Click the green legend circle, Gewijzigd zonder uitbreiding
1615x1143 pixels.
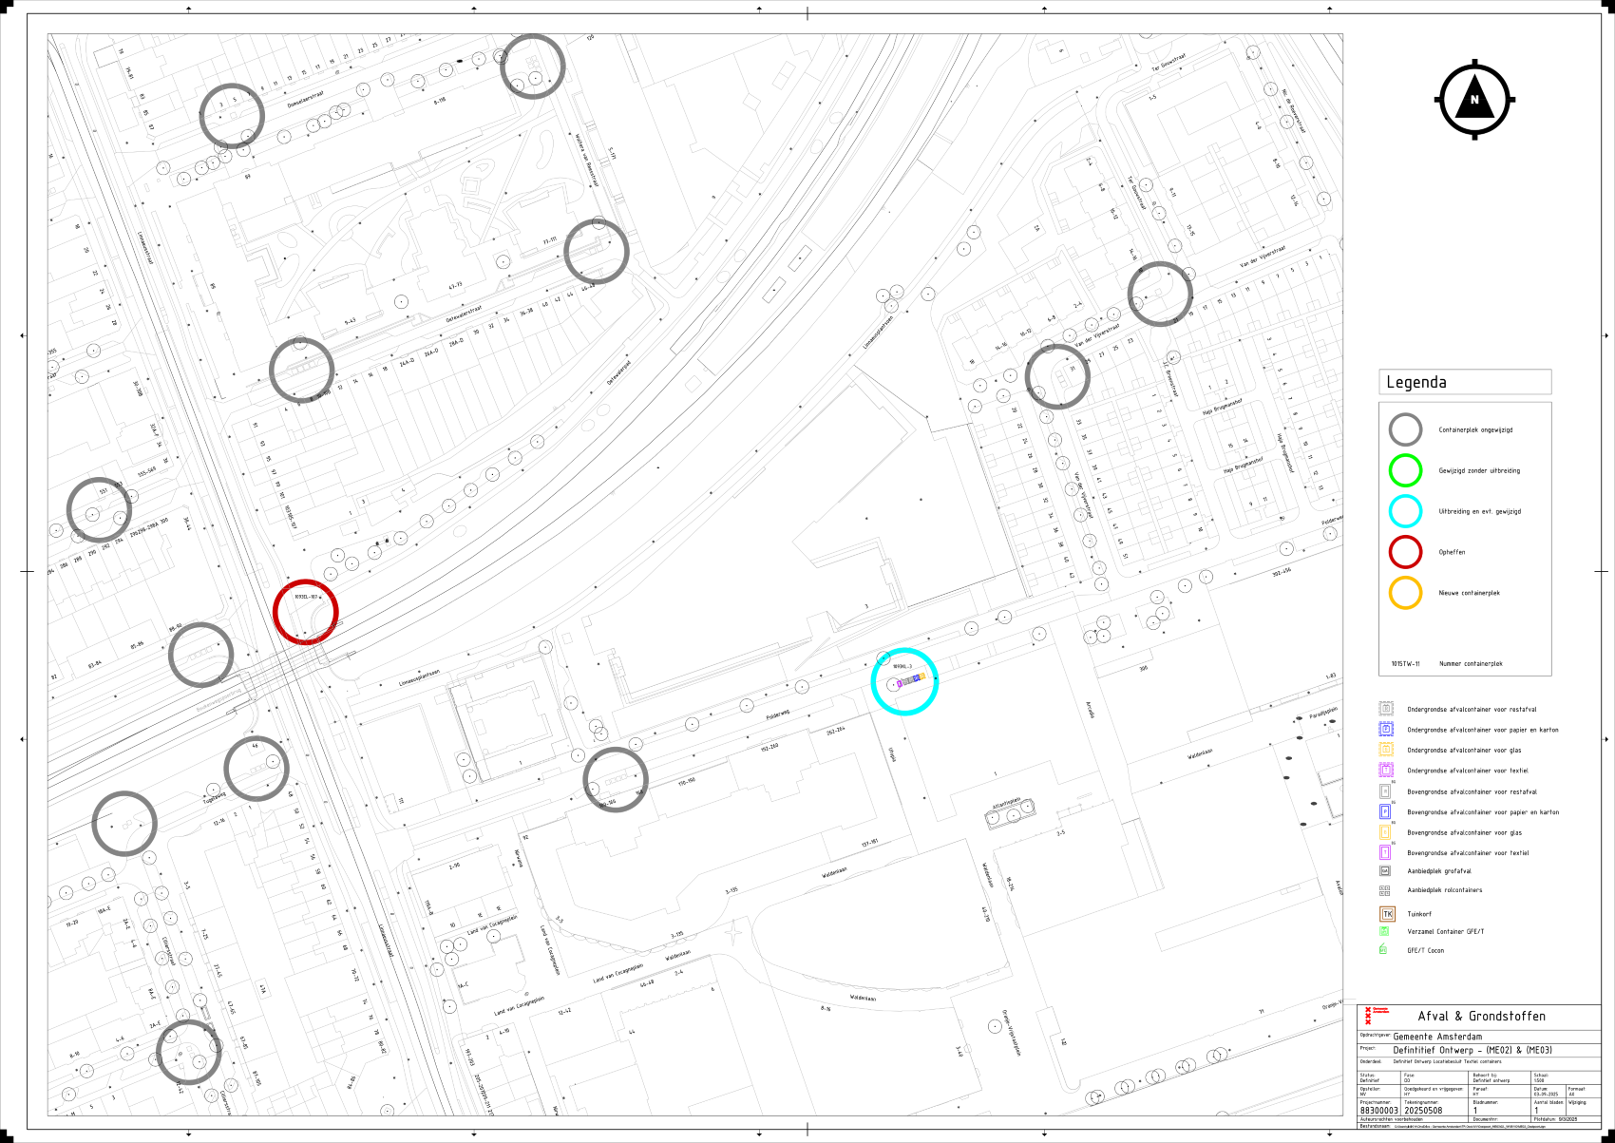click(x=1405, y=470)
